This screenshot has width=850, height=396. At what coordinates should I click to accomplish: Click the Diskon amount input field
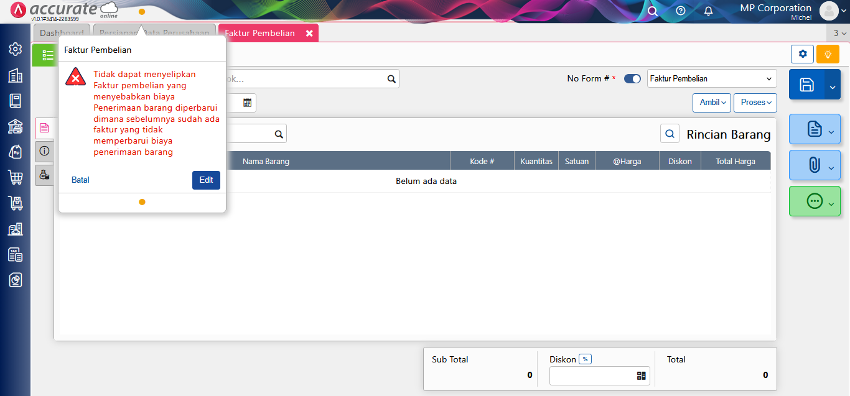coord(594,375)
